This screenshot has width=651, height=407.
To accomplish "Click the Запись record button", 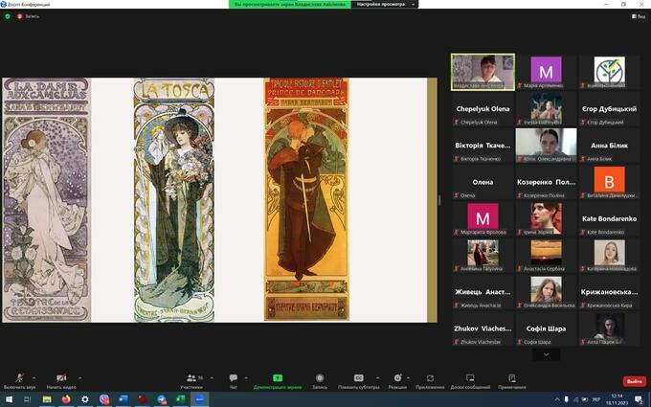I will pos(319,381).
